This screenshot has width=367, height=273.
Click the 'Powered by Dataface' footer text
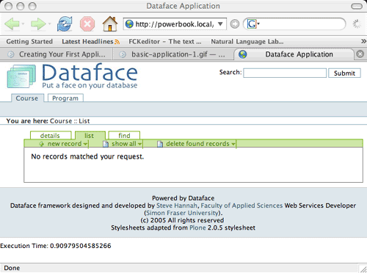coord(183,198)
